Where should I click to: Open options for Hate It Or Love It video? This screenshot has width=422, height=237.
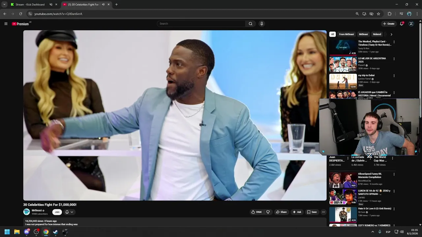[x=394, y=209]
